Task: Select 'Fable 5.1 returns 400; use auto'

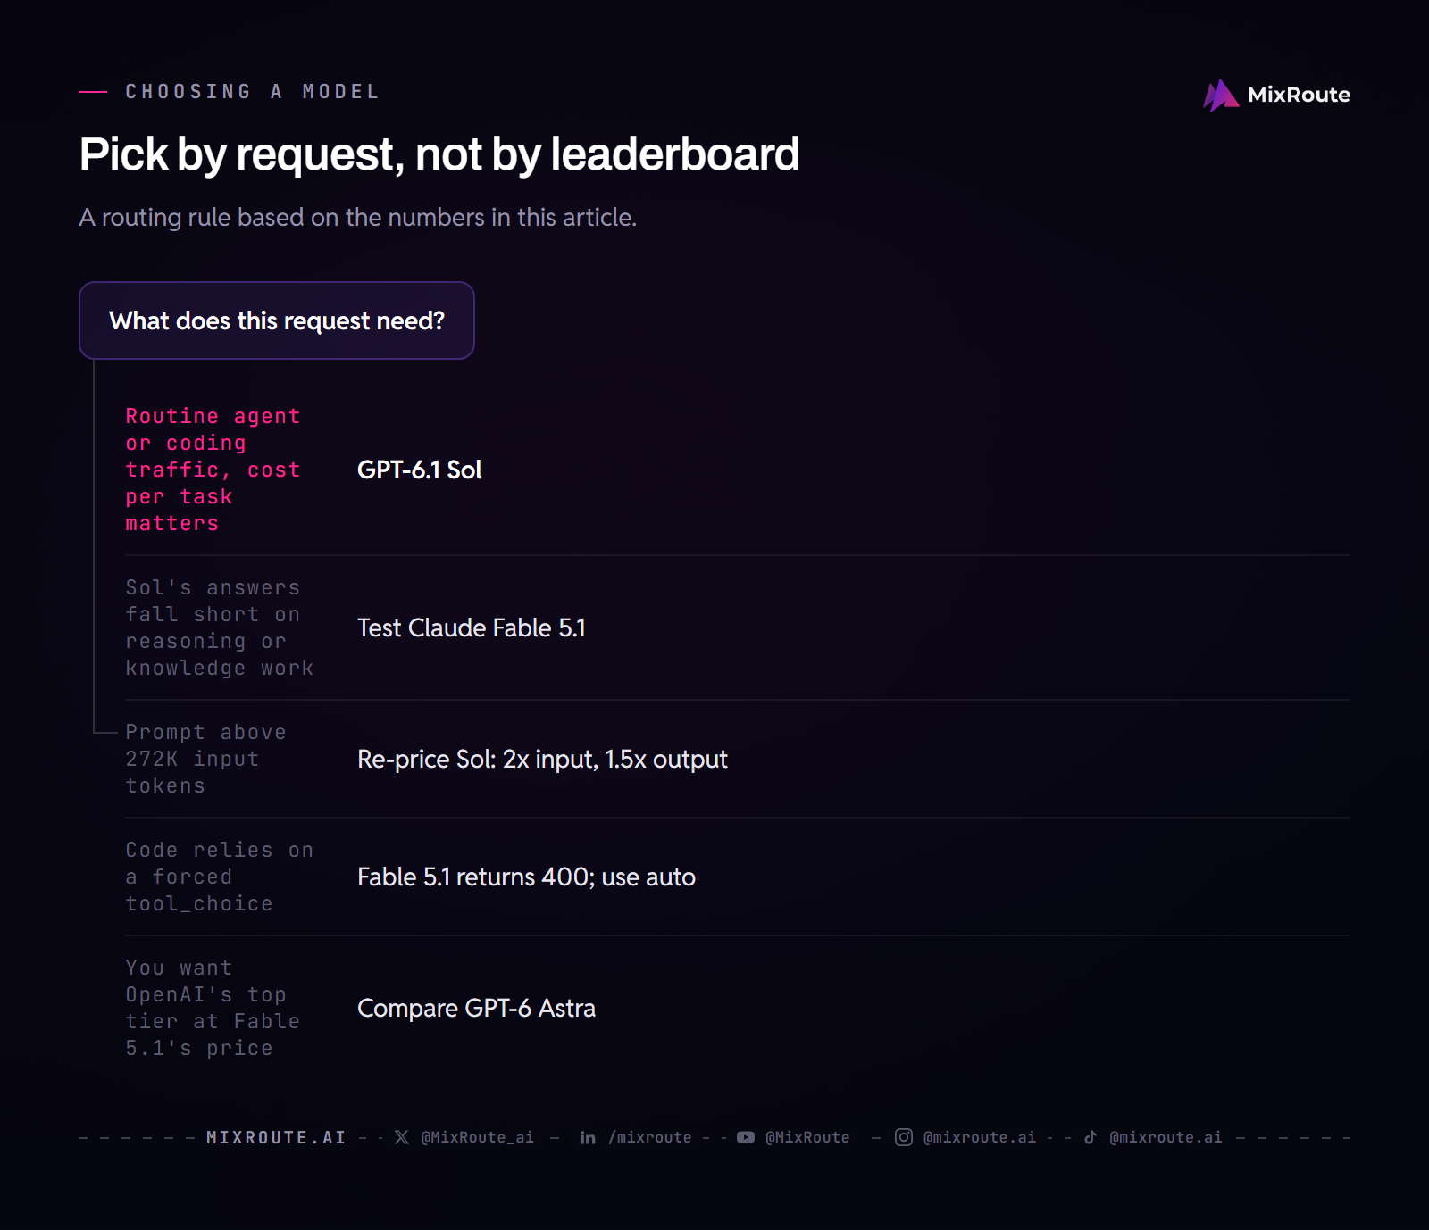Action: 526,877
